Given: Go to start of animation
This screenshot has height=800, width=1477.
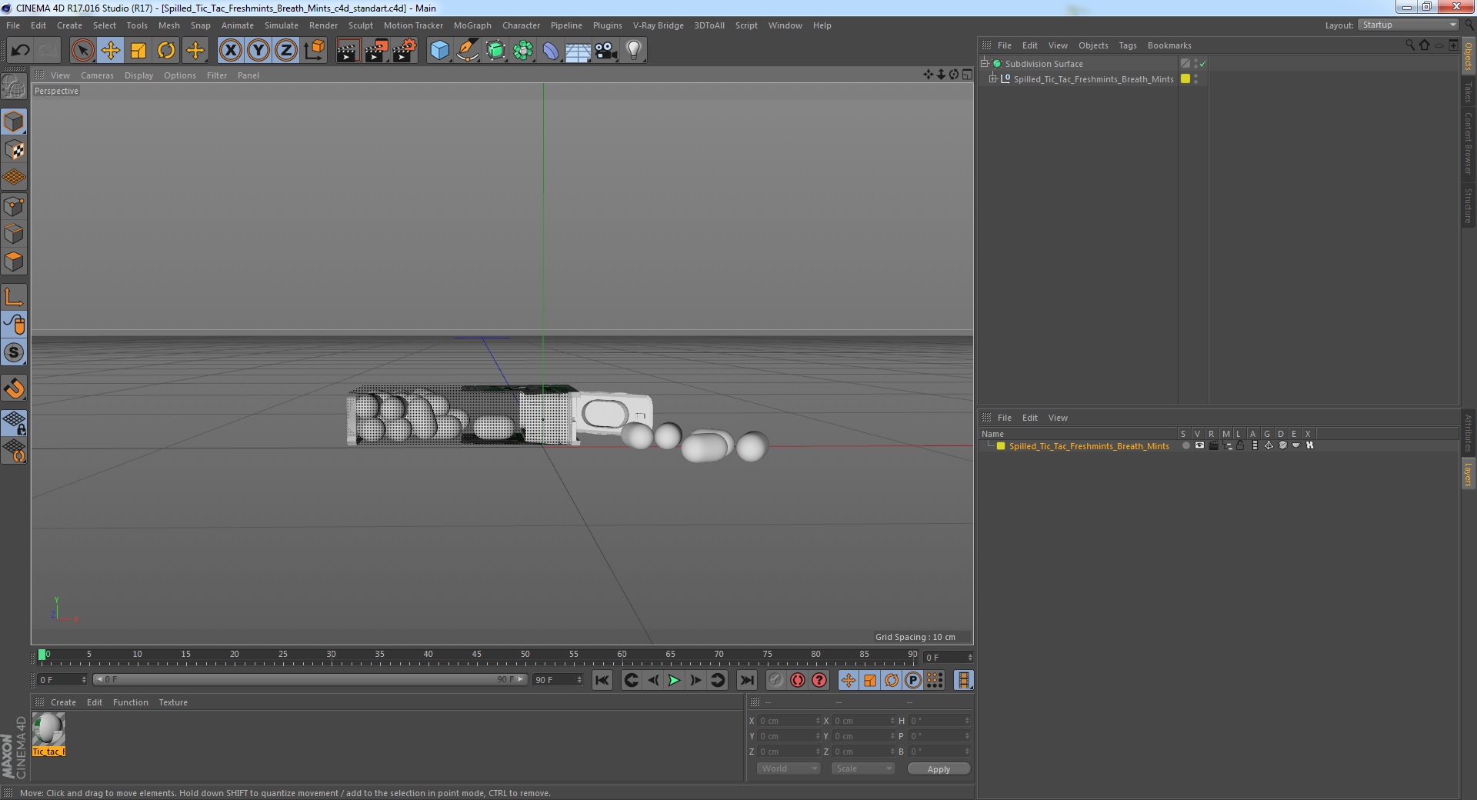Looking at the screenshot, I should coord(602,680).
